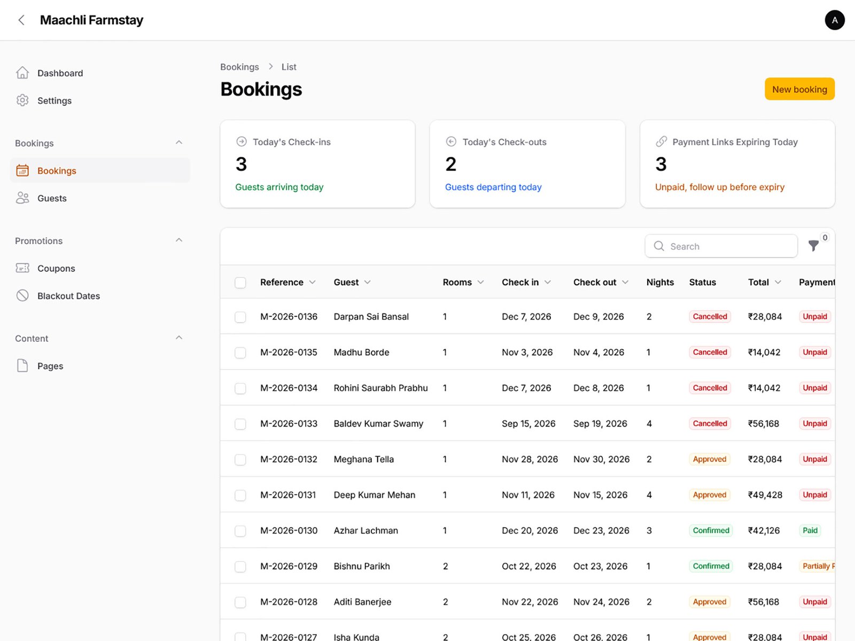Click the Bookings breadcrumb link

tap(239, 67)
